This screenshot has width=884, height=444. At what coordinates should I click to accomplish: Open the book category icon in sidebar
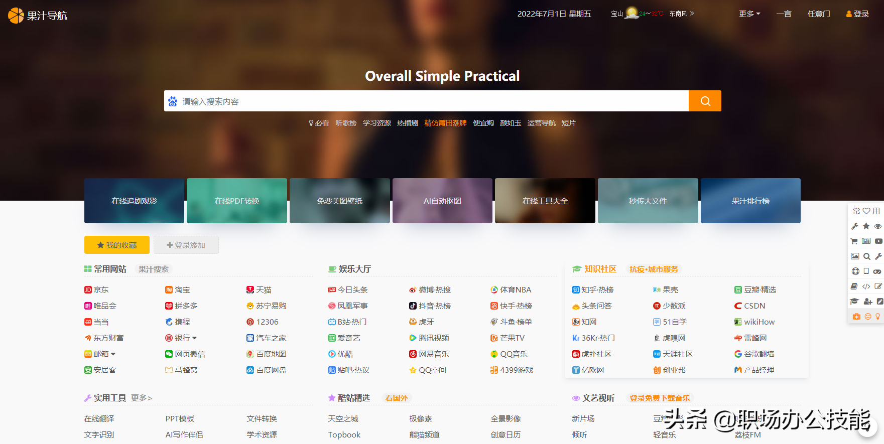pos(854,286)
